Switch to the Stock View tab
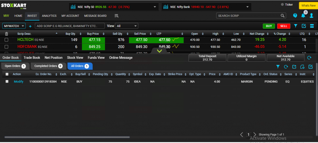 [75, 58]
